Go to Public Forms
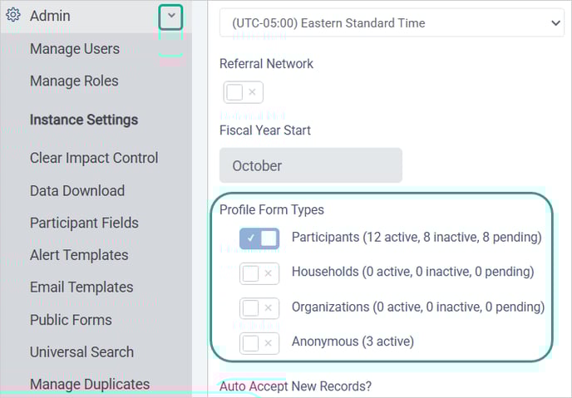Viewport: 572px width, 398px height. (x=71, y=320)
